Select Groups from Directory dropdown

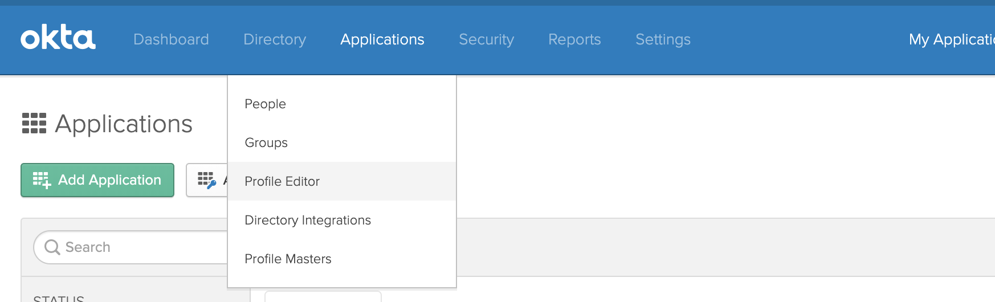pyautogui.click(x=342, y=142)
